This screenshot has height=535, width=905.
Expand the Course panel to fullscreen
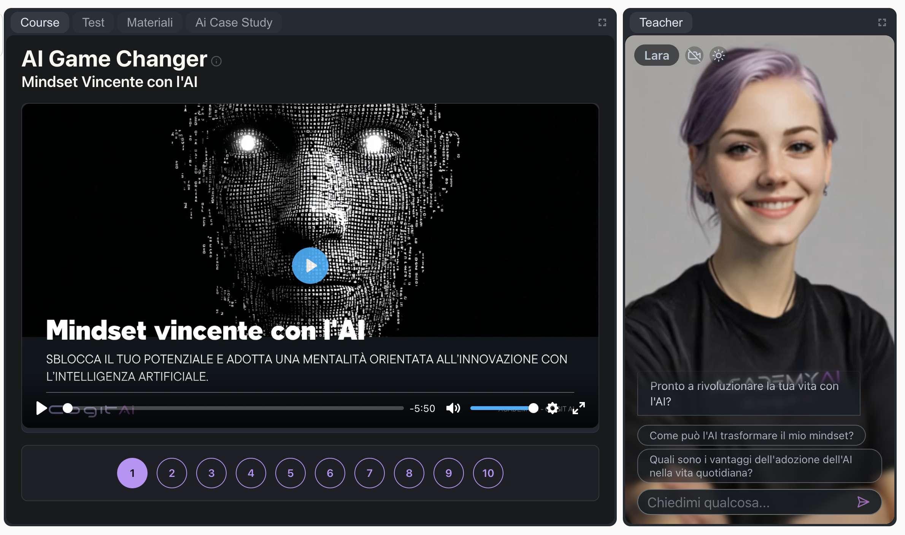602,22
